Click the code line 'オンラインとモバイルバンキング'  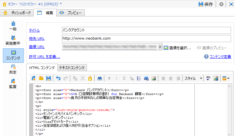pos(64,114)
